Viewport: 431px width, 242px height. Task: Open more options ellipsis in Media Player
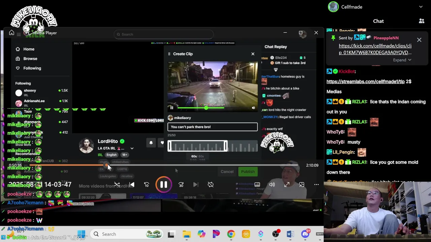click(x=317, y=185)
